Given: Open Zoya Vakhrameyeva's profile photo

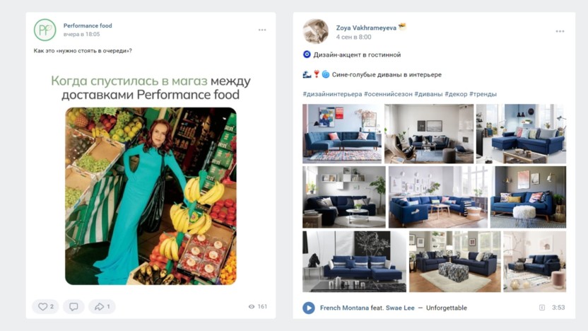Looking at the screenshot, I should click(315, 32).
